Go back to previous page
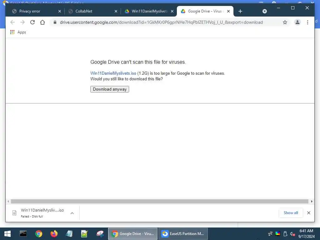The width and height of the screenshot is (320, 240). 12,22
